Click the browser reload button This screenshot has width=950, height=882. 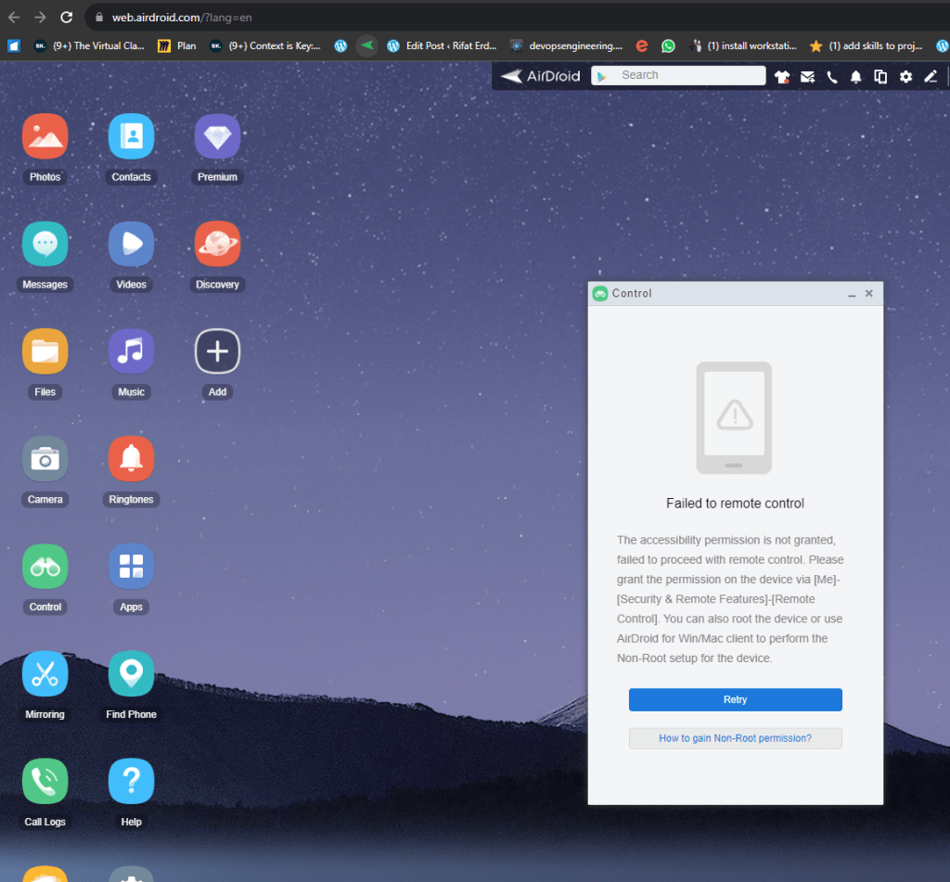pos(67,17)
